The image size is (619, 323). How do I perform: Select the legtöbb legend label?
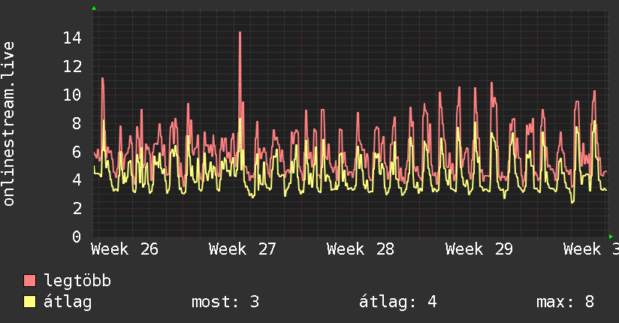pyautogui.click(x=77, y=281)
